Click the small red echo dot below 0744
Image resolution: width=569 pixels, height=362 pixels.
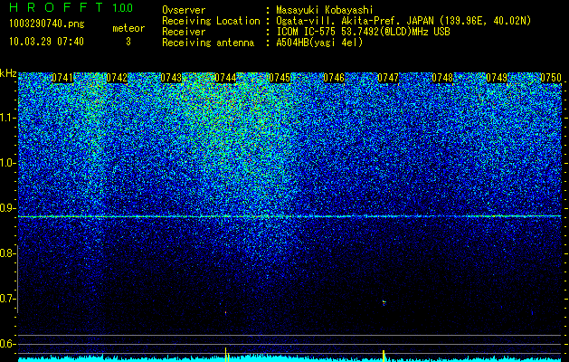coord(226,312)
